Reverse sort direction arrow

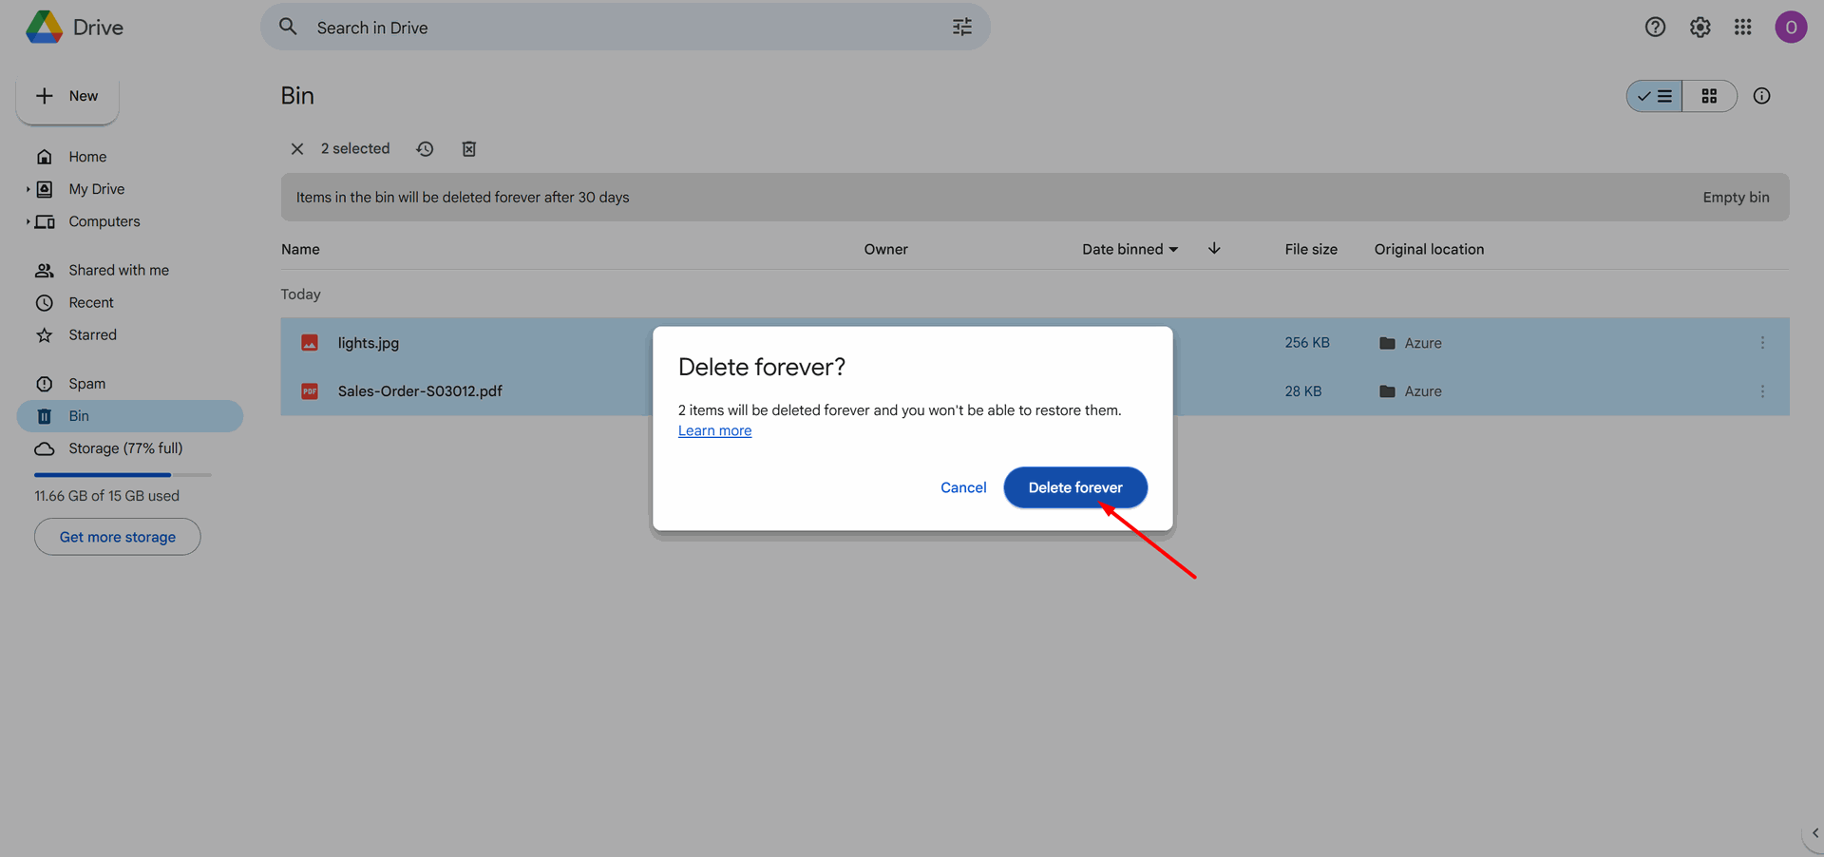(x=1214, y=248)
